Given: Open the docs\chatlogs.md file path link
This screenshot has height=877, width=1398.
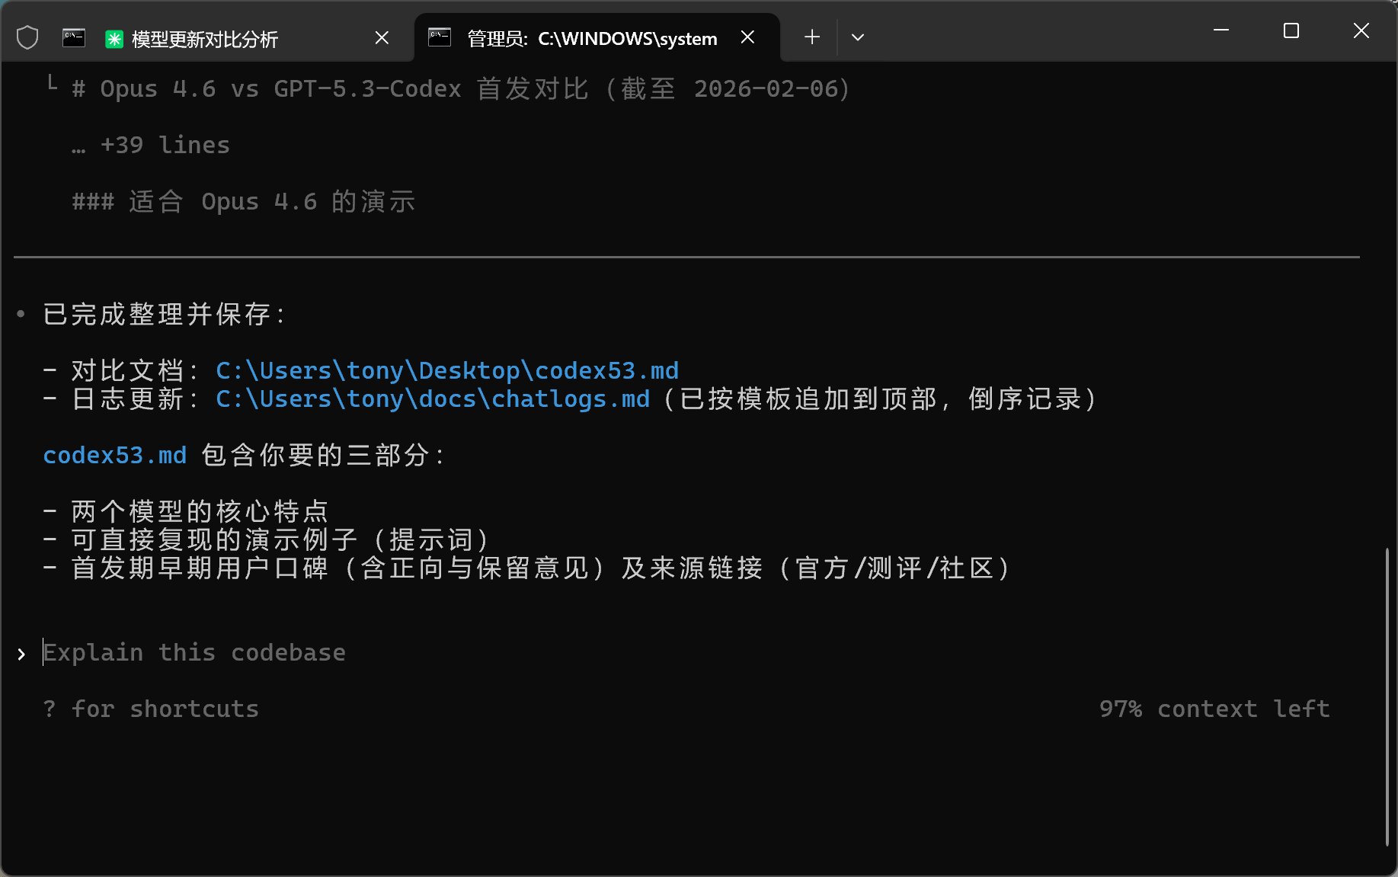Looking at the screenshot, I should coord(432,399).
